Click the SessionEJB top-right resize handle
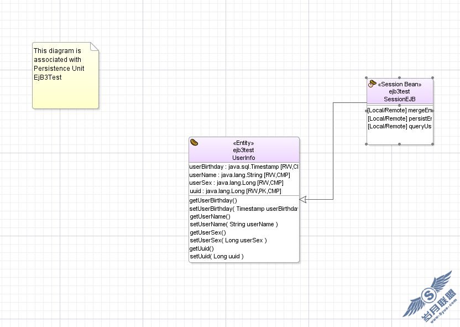 point(433,78)
